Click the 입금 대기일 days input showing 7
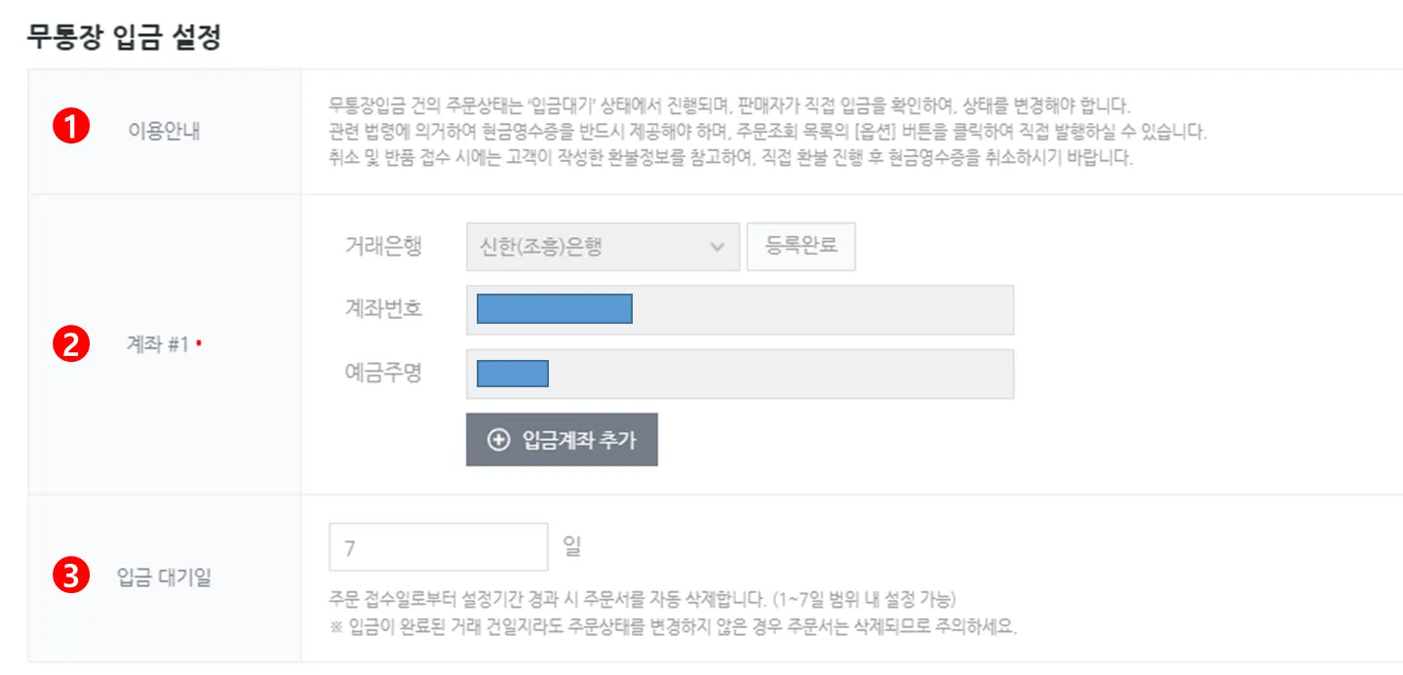This screenshot has height=675, width=1403. [439, 547]
